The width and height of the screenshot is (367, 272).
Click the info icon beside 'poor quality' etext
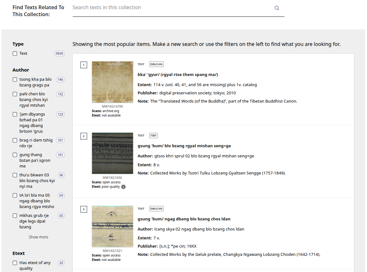123,187
